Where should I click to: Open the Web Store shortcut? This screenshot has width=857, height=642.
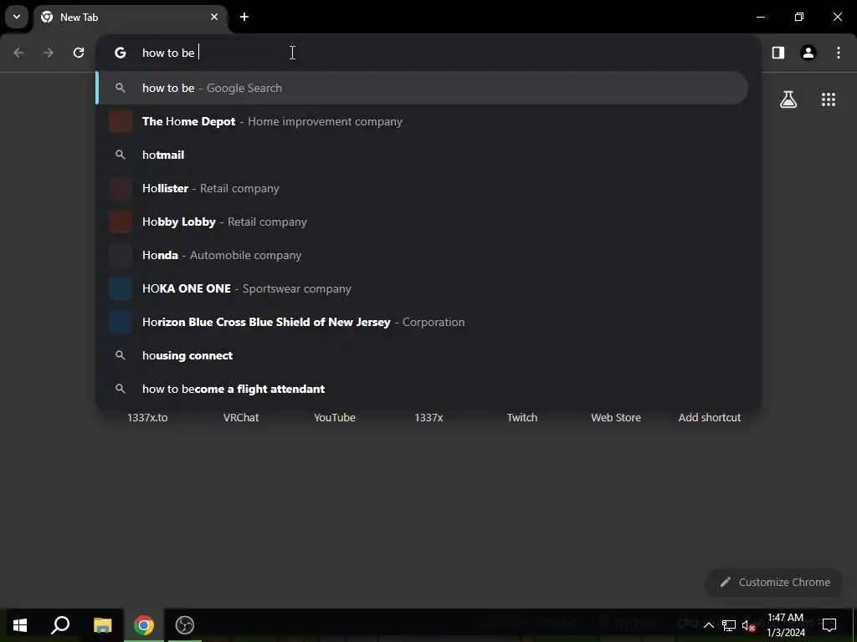coord(616,418)
